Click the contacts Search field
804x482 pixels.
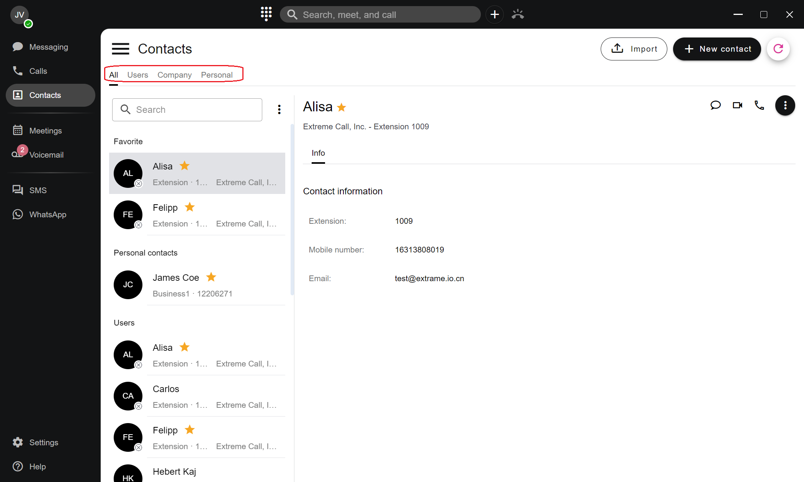pos(187,110)
